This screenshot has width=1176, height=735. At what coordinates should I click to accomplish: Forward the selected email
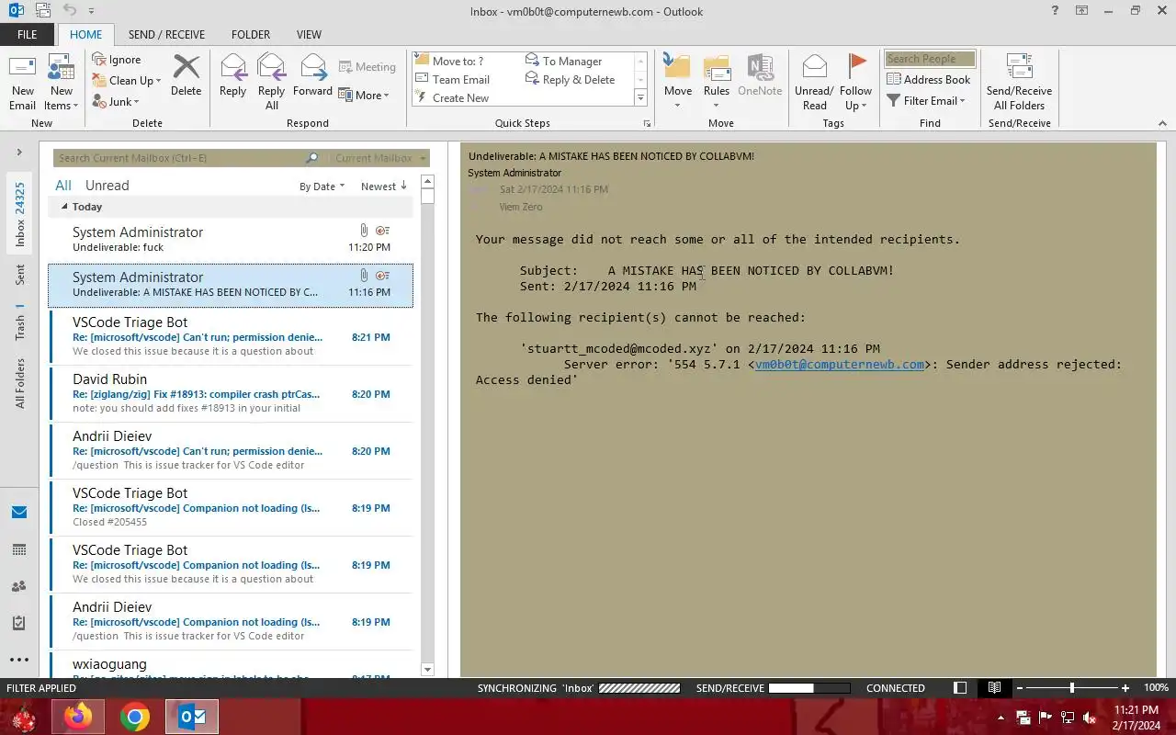pos(312,75)
